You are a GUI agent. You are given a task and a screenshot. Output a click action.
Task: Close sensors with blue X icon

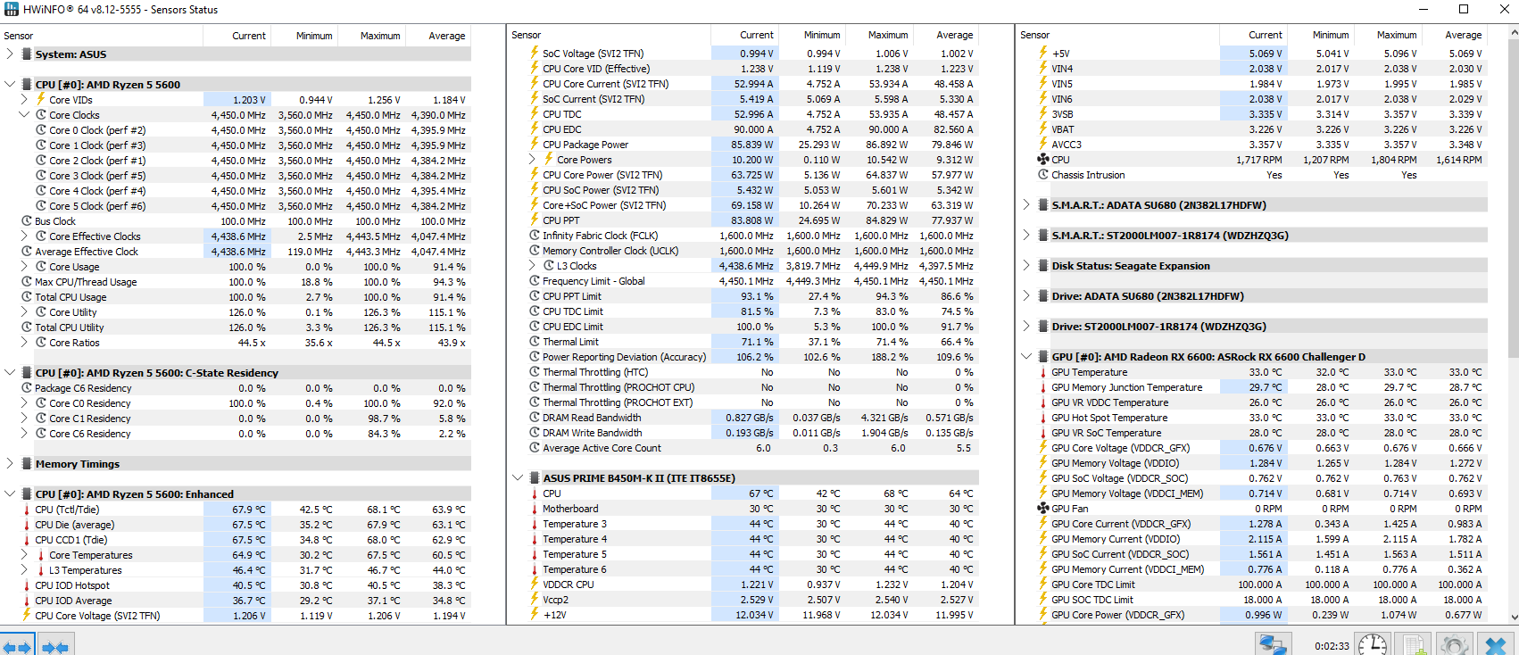pyautogui.click(x=1496, y=644)
